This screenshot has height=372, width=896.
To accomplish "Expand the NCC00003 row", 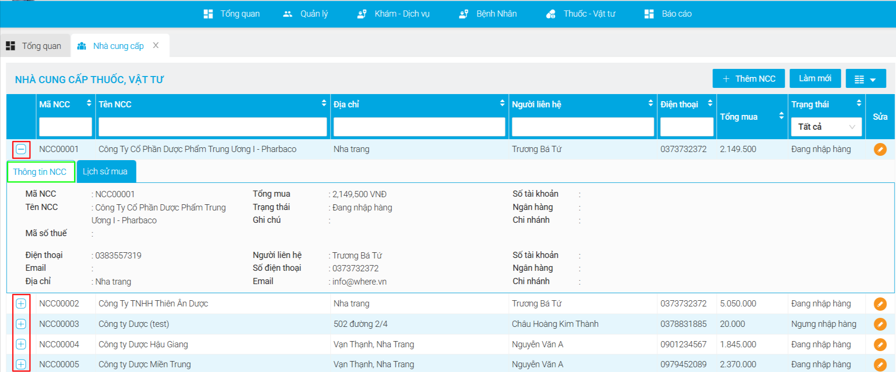I will coord(21,324).
